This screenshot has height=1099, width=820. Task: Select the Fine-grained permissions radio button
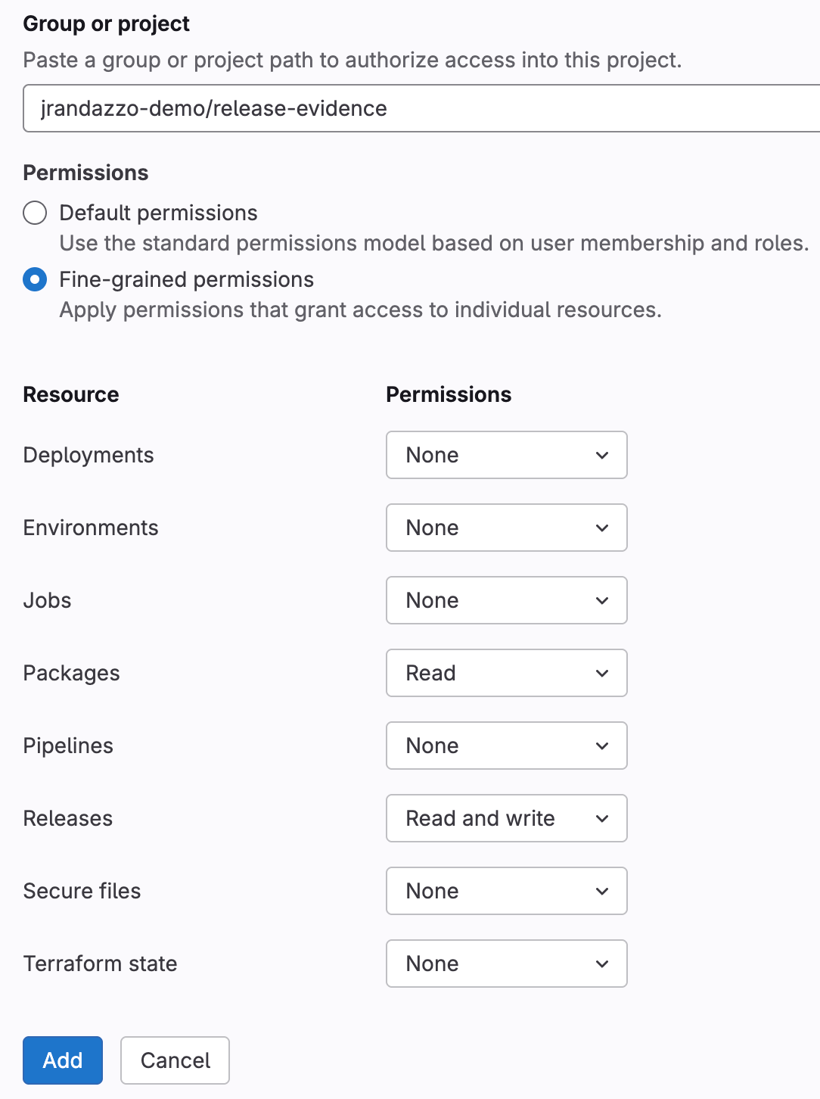[35, 279]
